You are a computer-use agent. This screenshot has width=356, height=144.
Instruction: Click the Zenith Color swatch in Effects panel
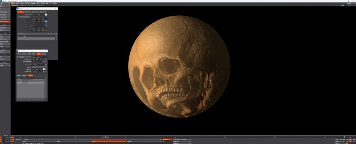[46, 19]
